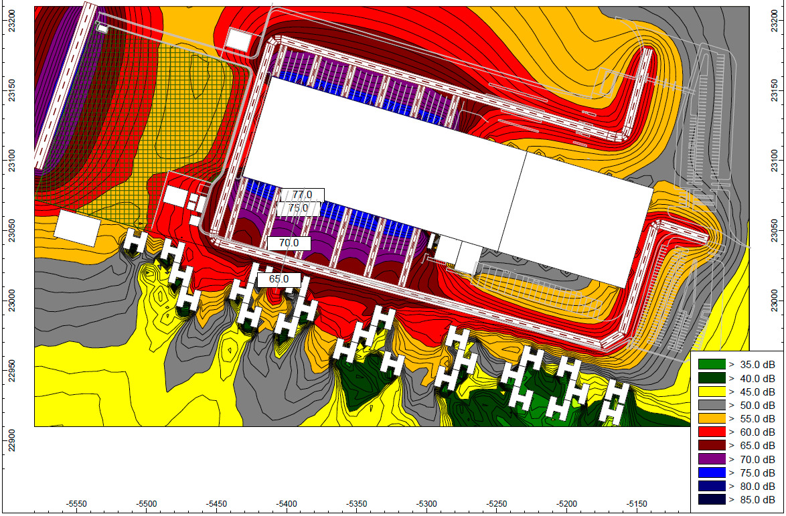
Task: Click the dark red 65.0 dB swatch
Action: (711, 445)
